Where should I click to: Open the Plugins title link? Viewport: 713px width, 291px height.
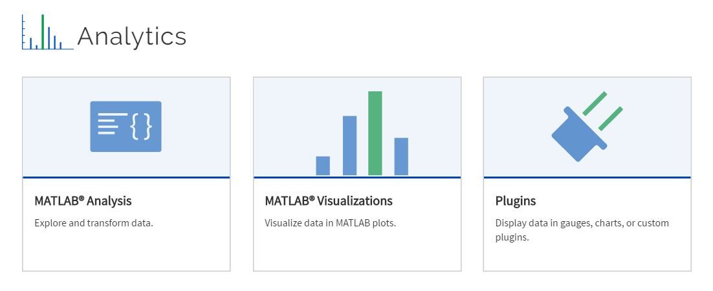tap(515, 201)
